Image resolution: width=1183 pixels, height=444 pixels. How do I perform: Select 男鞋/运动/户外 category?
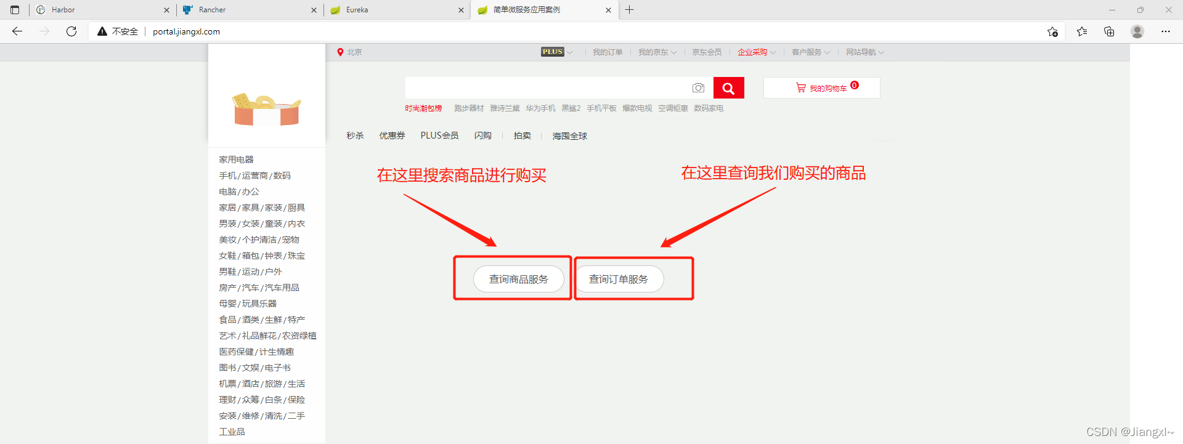[250, 272]
